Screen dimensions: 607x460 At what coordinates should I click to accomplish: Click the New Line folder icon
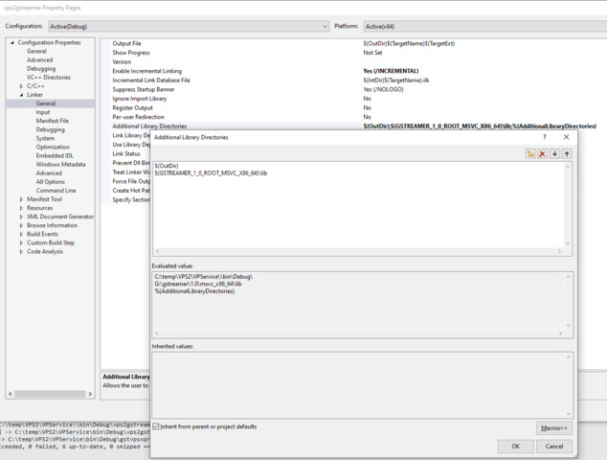point(530,153)
